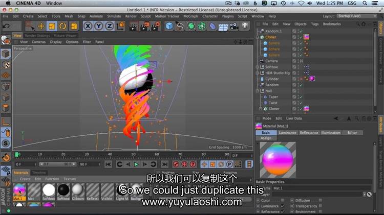Activate the Rotate tool
This screenshot has width=384, height=215.
point(62,26)
